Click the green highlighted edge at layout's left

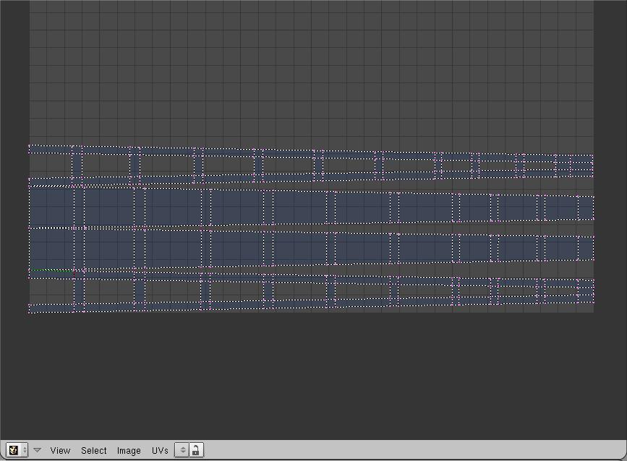click(x=51, y=271)
